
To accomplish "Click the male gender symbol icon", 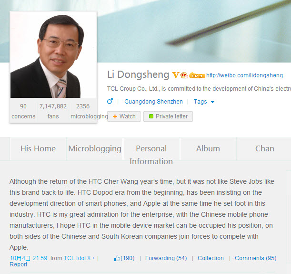I will pos(110,101).
